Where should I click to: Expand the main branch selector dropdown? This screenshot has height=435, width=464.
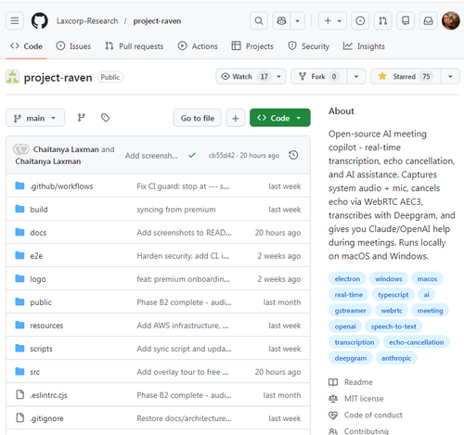(x=35, y=118)
